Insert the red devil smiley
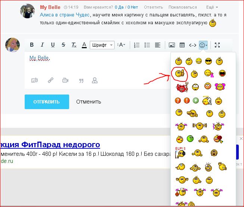 [x=180, y=87]
